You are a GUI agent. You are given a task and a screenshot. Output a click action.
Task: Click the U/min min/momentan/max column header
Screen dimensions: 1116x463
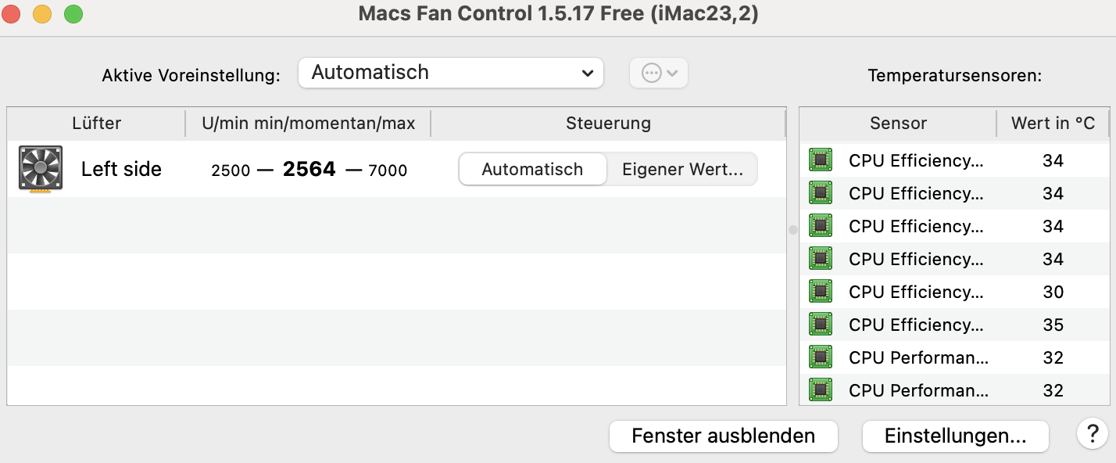[x=309, y=123]
